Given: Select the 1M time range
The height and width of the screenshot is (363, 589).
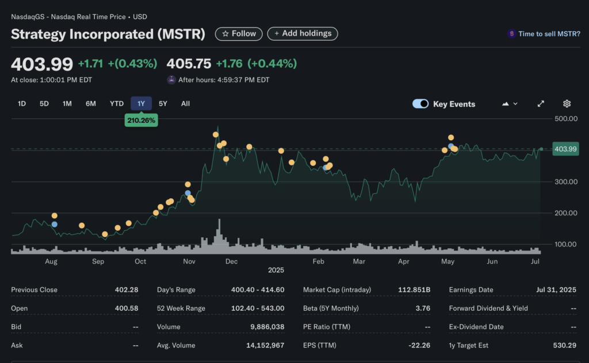Looking at the screenshot, I should (67, 104).
